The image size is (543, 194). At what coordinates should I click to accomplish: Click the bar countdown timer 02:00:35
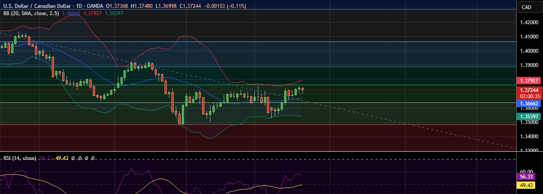529,96
